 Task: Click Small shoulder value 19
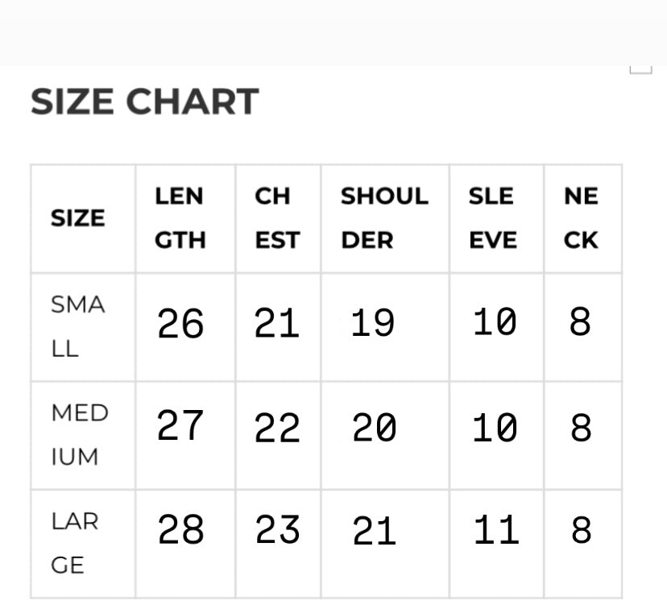373,323
